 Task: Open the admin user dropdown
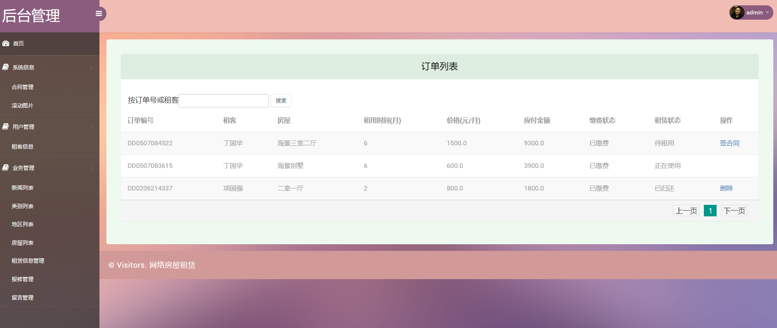pos(751,12)
